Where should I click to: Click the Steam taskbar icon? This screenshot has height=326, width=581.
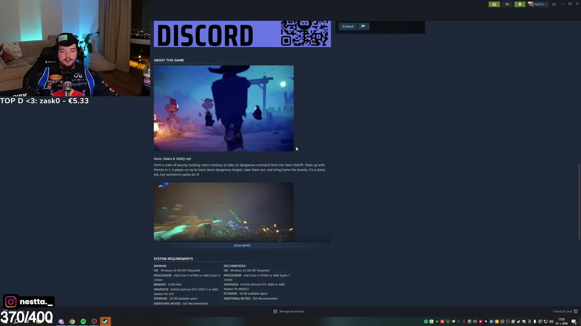coord(105,321)
